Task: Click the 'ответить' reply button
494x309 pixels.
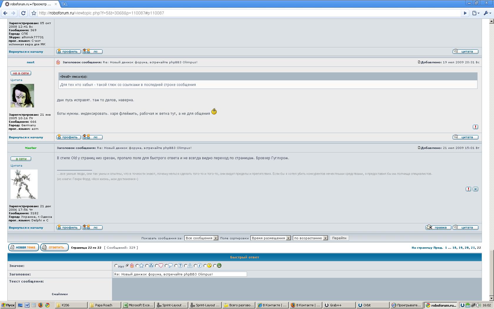Action: (54, 247)
